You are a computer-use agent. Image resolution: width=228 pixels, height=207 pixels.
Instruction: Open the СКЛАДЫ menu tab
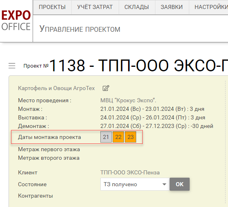pos(137,7)
